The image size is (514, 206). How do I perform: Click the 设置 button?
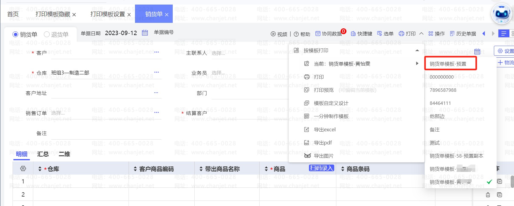coord(504,51)
